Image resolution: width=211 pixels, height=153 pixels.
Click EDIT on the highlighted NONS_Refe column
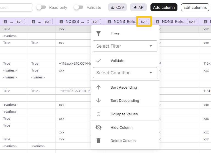tap(144, 21)
